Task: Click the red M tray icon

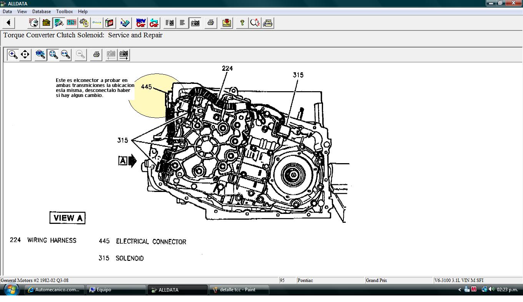Action: pos(474,289)
